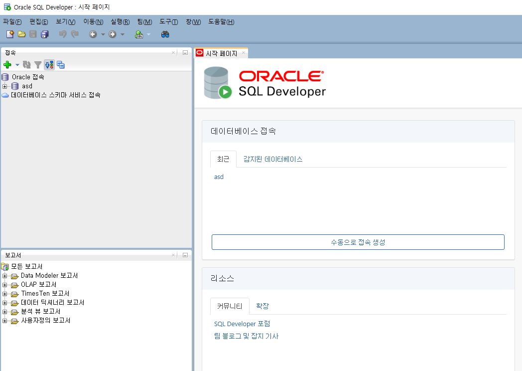522x371 pixels.
Task: Click the New file toolbar icon
Action: click(10, 34)
